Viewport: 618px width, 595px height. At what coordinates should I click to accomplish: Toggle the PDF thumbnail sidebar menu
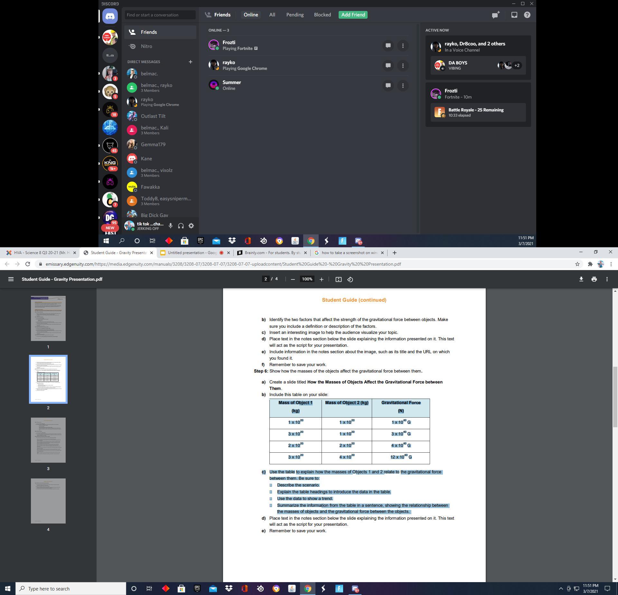11,279
